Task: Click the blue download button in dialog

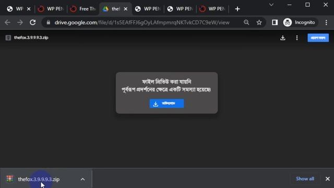Action: pyautogui.click(x=166, y=103)
